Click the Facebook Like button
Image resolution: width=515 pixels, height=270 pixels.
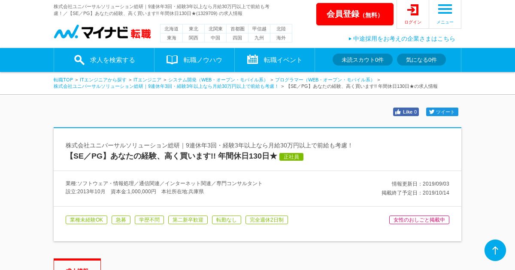click(x=406, y=112)
